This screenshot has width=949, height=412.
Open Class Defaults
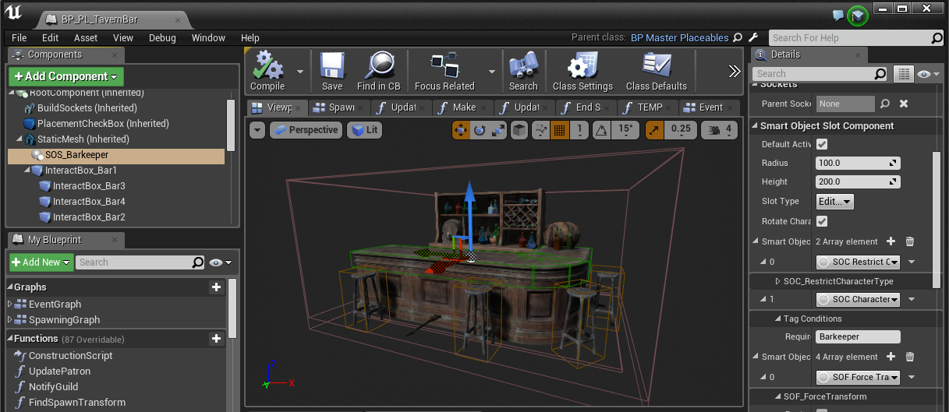pyautogui.click(x=657, y=71)
